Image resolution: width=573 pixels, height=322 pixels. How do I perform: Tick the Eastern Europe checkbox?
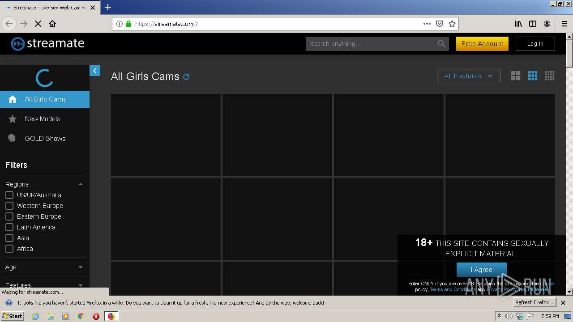pyautogui.click(x=9, y=216)
